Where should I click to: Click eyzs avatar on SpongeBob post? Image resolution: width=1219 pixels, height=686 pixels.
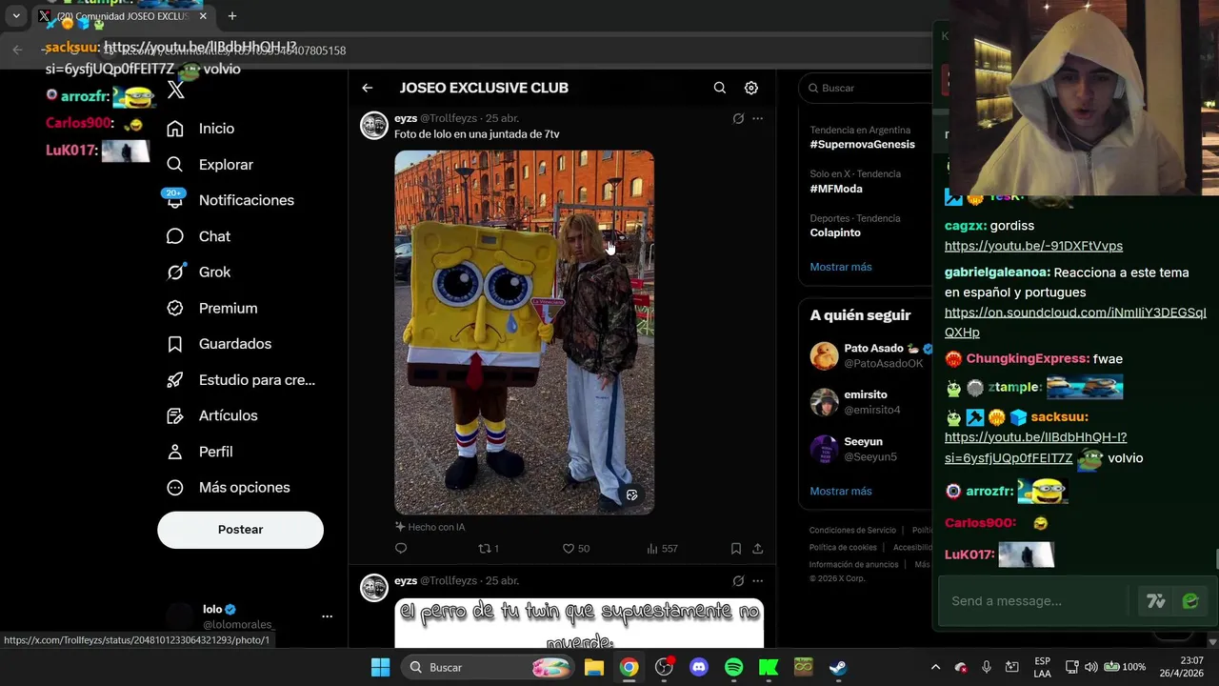374,126
